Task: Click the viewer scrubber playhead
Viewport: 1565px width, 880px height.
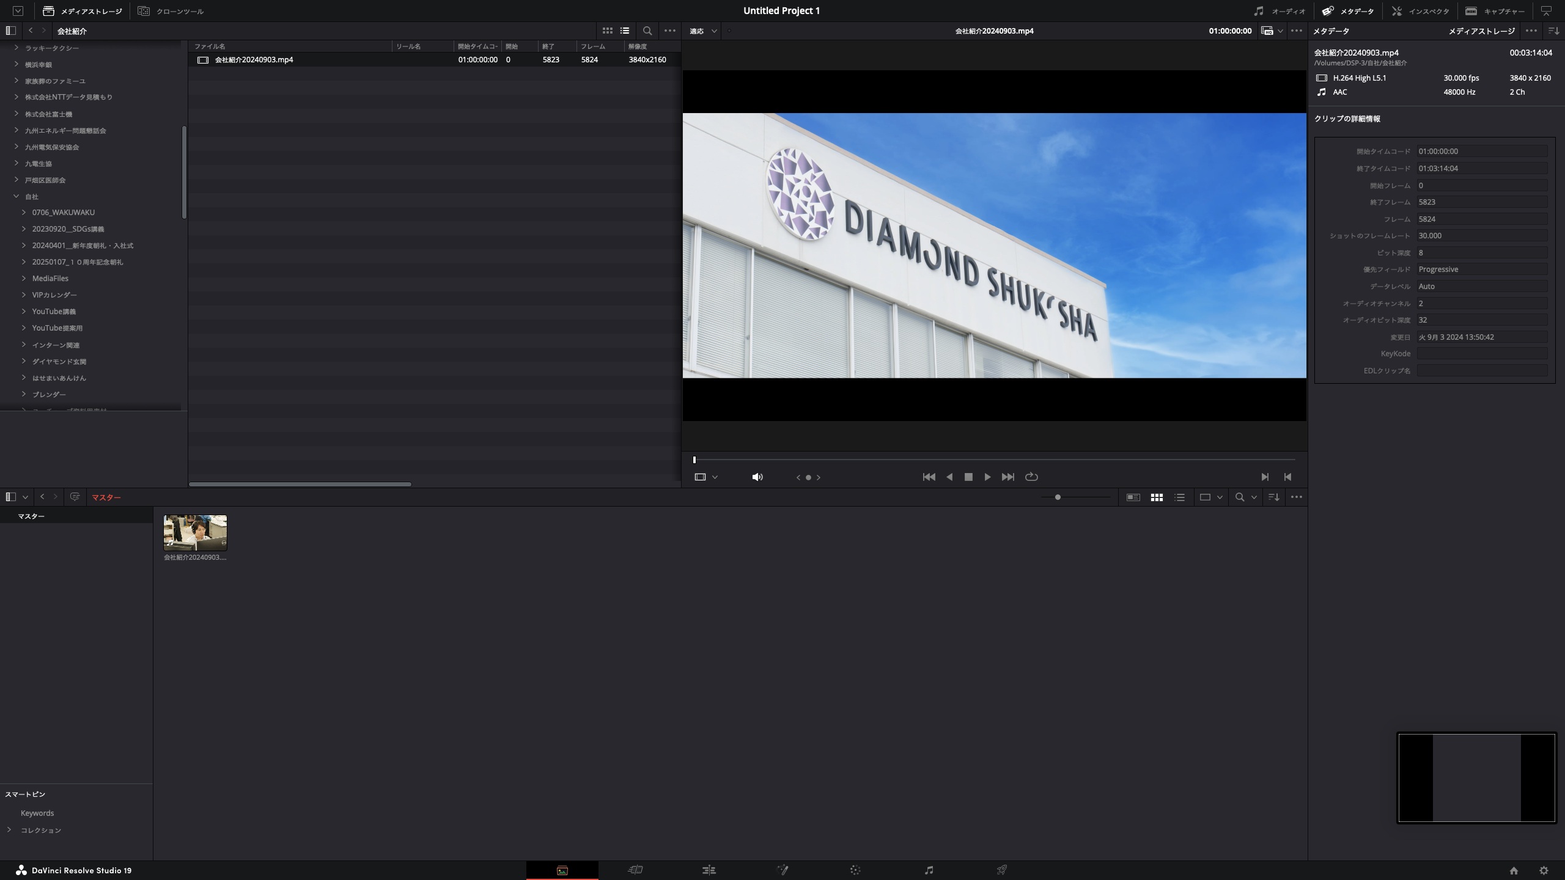Action: [694, 460]
